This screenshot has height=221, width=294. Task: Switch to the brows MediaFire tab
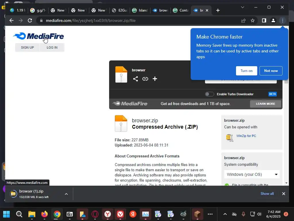[160, 10]
